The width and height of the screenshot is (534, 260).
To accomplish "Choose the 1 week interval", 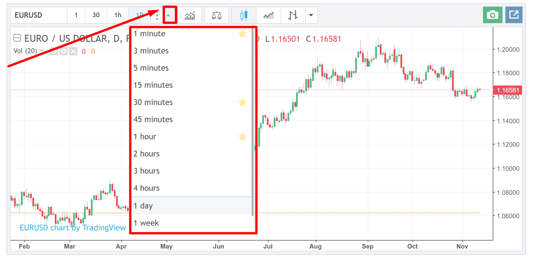I will 146,223.
